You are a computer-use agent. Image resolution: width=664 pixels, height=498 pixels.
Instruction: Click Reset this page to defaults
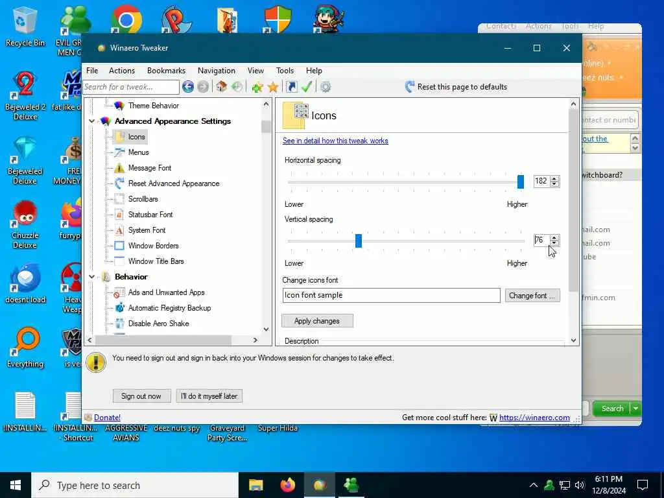(456, 87)
